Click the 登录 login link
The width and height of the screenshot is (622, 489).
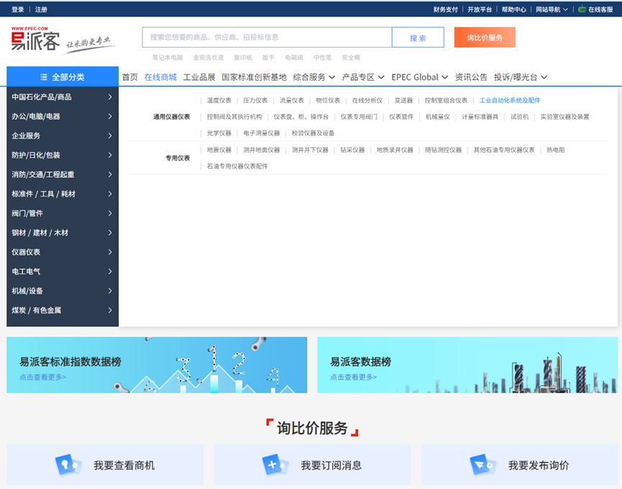click(x=18, y=9)
